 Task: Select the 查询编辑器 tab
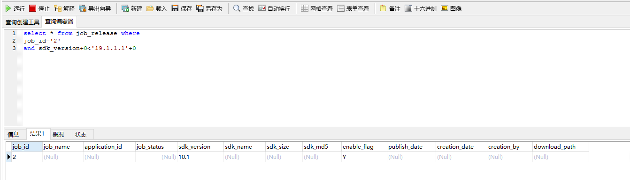tap(59, 22)
